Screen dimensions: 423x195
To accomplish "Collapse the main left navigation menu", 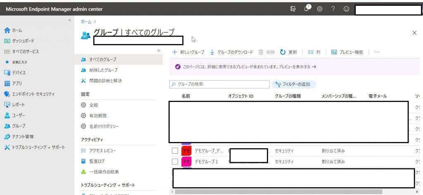I will [x=69, y=20].
